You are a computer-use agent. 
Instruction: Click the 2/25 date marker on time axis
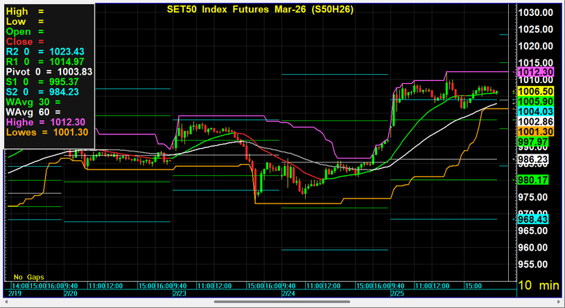[x=397, y=293]
